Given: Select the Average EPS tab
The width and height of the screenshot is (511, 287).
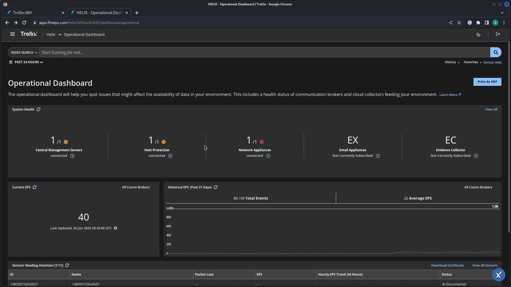Looking at the screenshot, I should pos(418,198).
